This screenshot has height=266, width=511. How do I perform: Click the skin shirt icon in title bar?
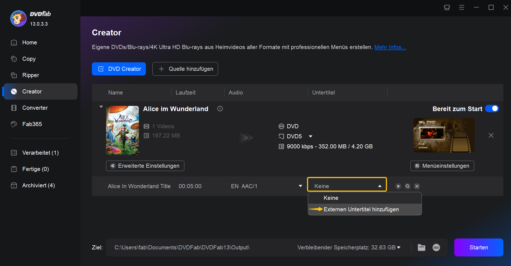[x=447, y=7]
